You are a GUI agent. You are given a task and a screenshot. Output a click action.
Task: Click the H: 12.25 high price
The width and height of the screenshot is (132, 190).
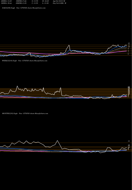click(x=45, y=1)
